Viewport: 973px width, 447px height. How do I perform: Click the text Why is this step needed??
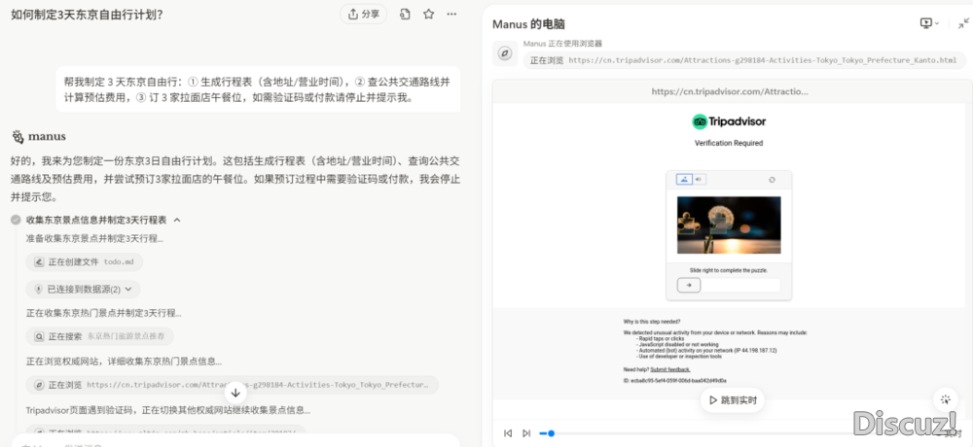point(652,322)
